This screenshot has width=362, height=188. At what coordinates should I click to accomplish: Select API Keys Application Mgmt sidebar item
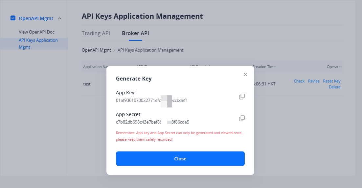[38, 44]
